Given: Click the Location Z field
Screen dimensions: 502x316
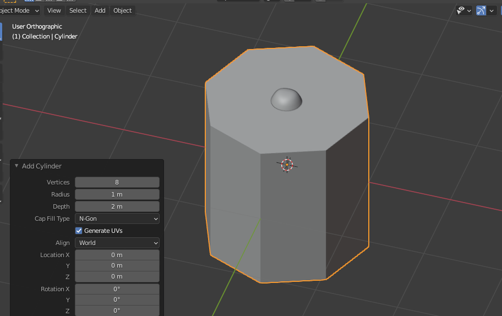Looking at the screenshot, I should (117, 276).
